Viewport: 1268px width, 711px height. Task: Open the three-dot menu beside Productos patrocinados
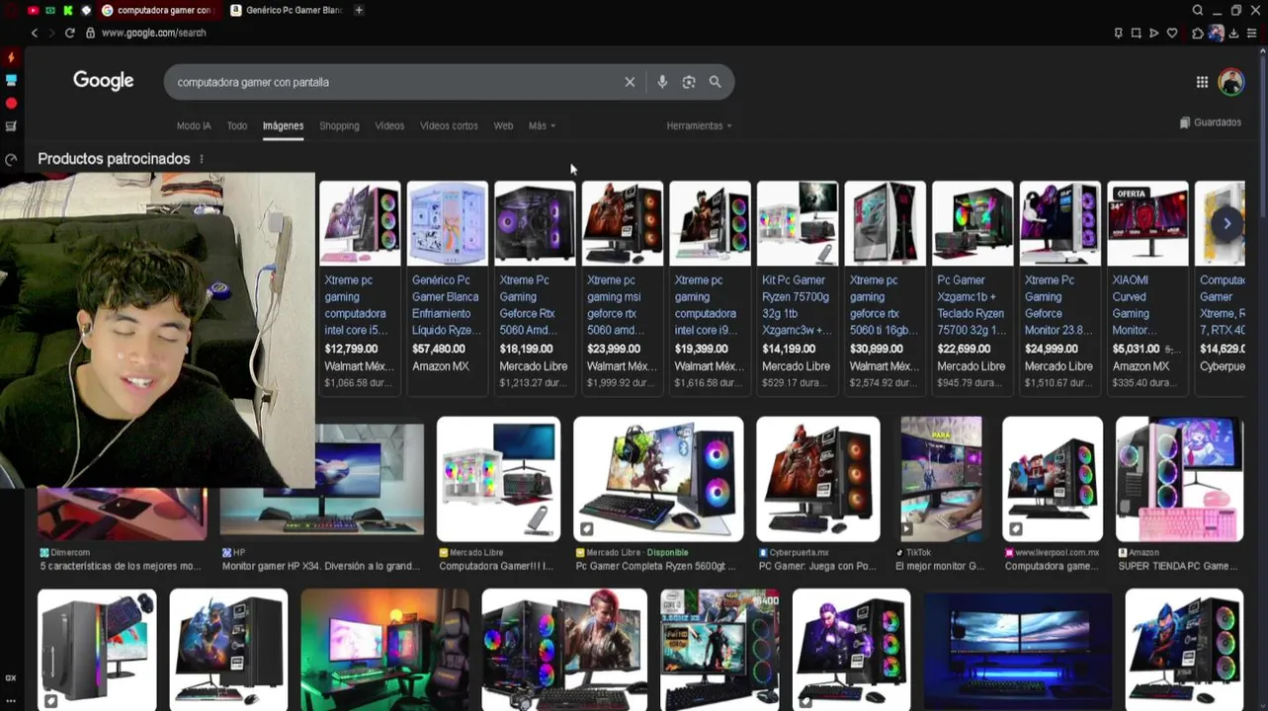(202, 159)
